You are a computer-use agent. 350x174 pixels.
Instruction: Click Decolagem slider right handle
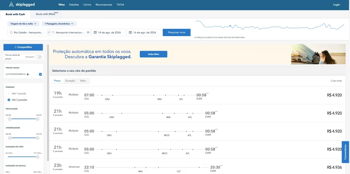point(38,119)
